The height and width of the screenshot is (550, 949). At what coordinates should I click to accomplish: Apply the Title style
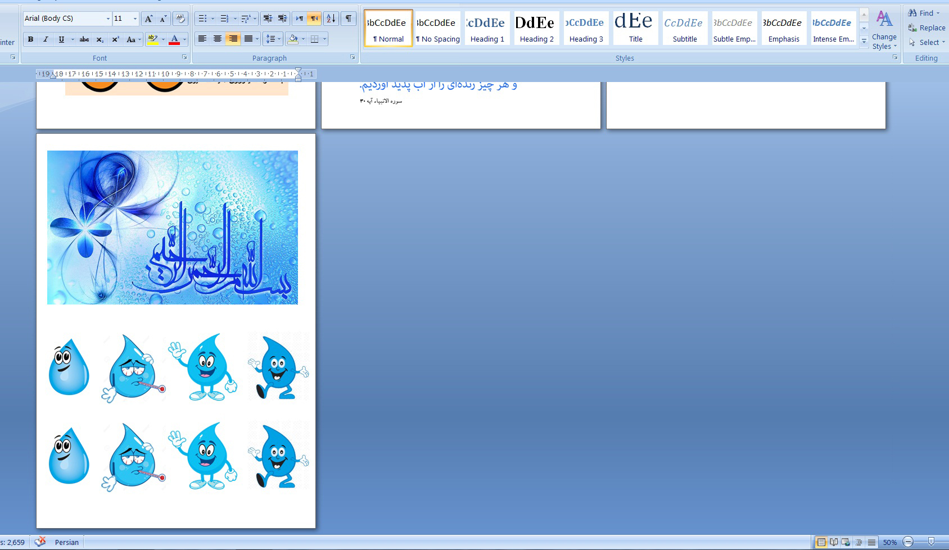pos(635,28)
